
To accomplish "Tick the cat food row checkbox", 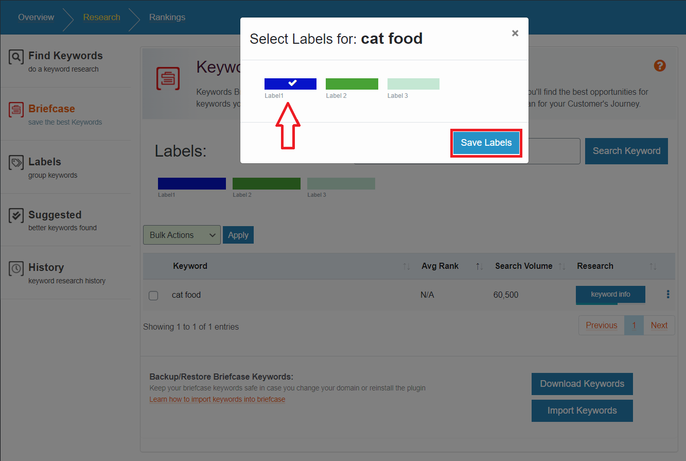I will (x=153, y=296).
